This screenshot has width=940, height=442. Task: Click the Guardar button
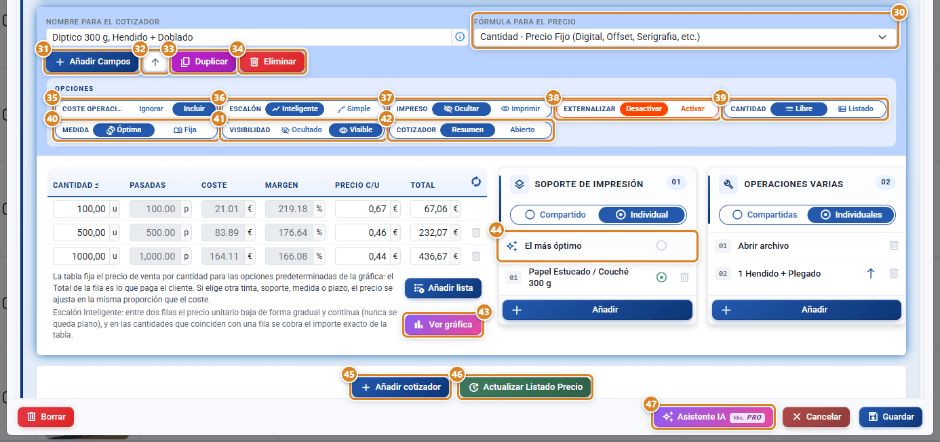point(890,417)
